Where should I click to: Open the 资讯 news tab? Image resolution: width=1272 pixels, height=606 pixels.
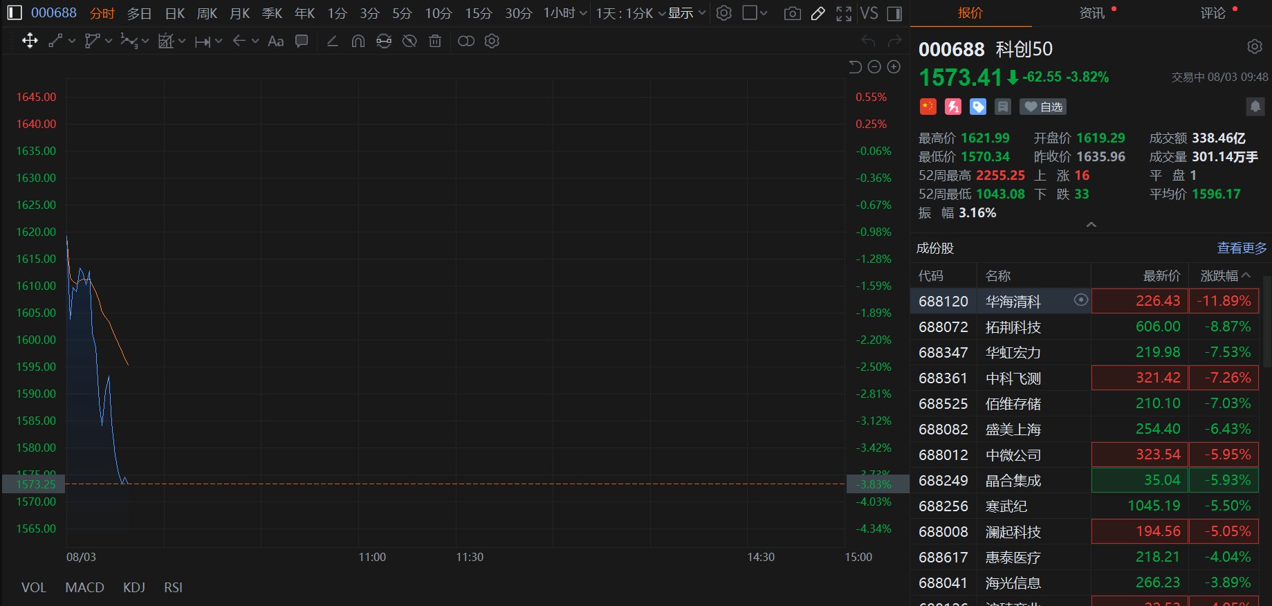1092,13
